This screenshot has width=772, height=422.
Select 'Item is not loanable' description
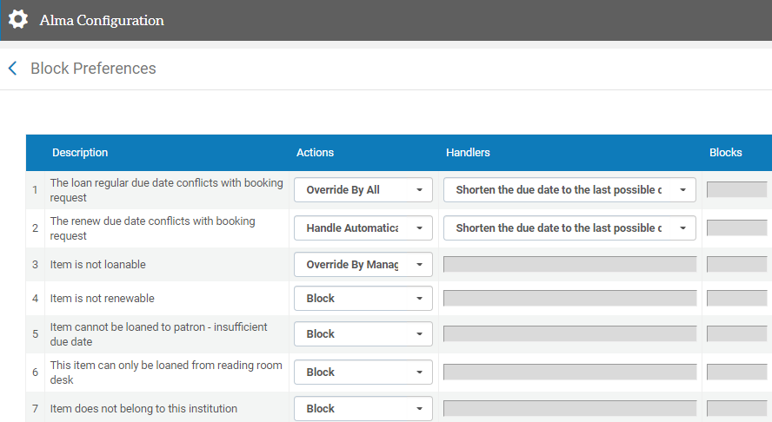click(98, 265)
